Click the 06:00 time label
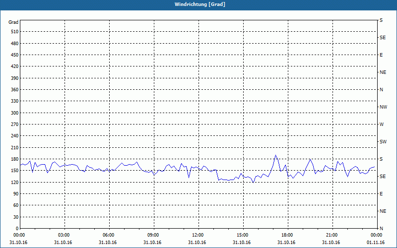 click(x=108, y=235)
